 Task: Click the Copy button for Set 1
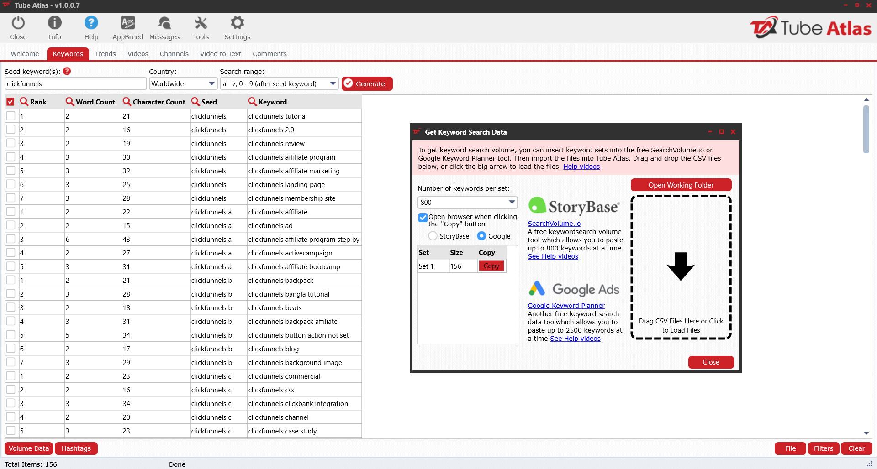click(x=491, y=266)
